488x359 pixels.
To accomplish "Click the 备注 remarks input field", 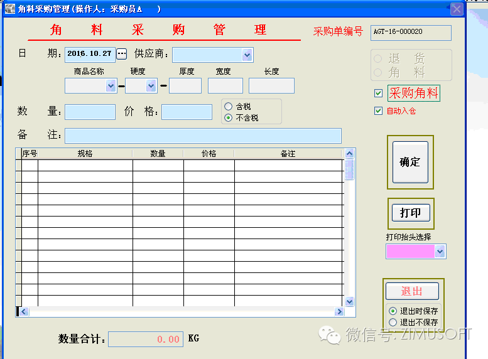I will coord(203,136).
